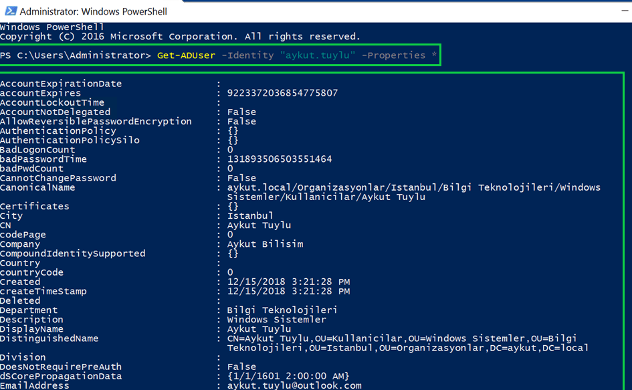Click the PowerShell icon in the title bar
632x390 pixels.
point(9,11)
